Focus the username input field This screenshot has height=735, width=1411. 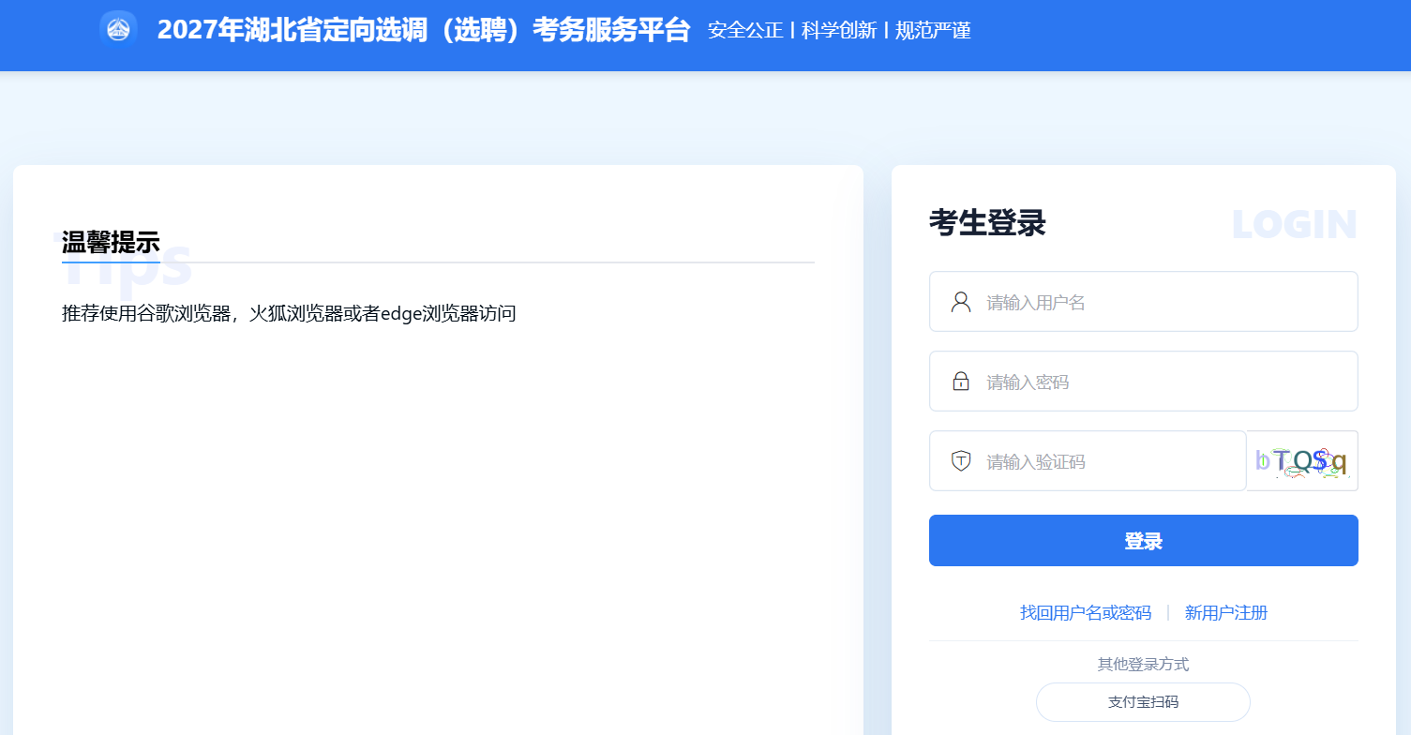(x=1144, y=302)
